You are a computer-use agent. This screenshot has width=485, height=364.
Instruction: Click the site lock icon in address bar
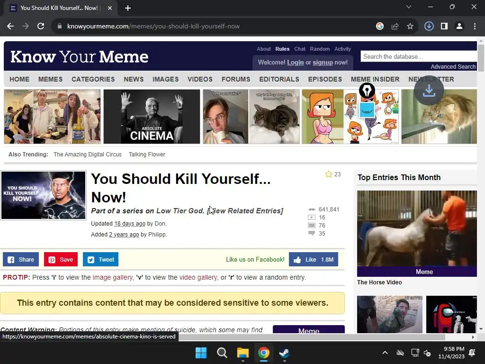click(x=60, y=27)
